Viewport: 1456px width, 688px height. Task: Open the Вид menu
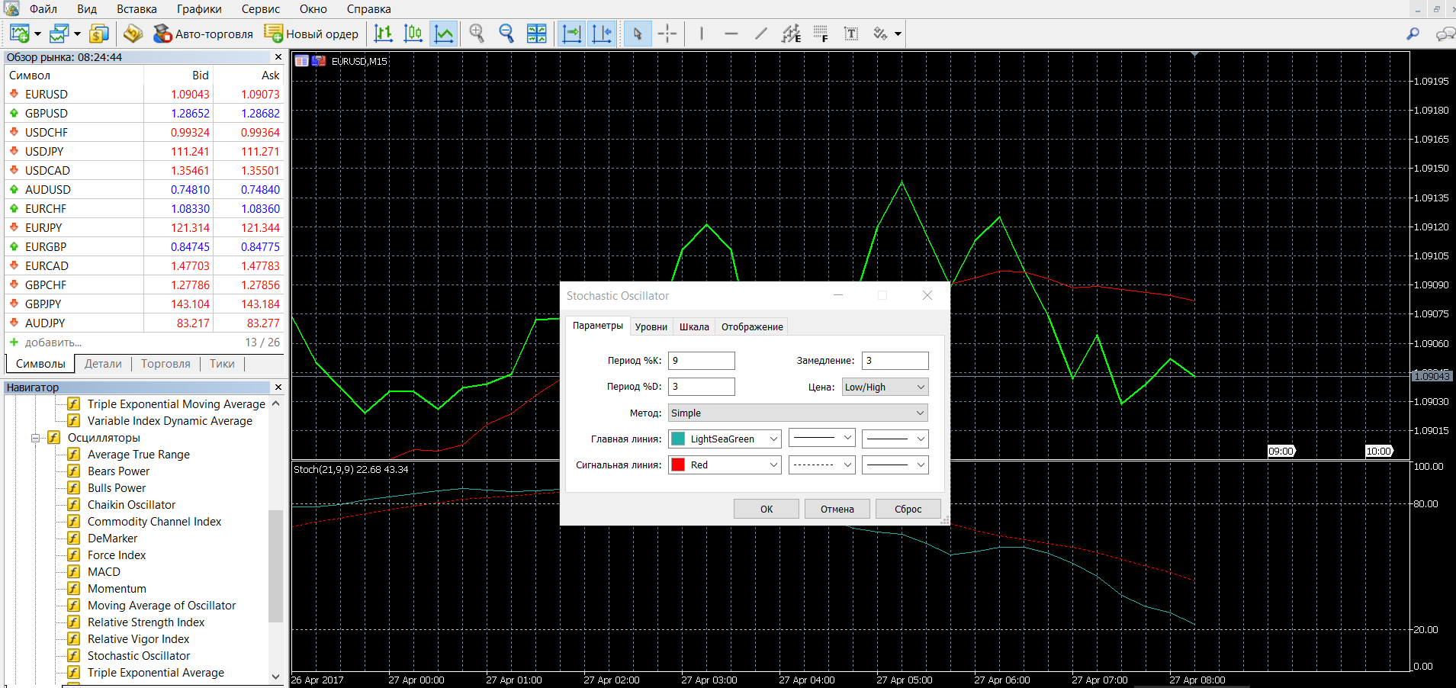[87, 9]
